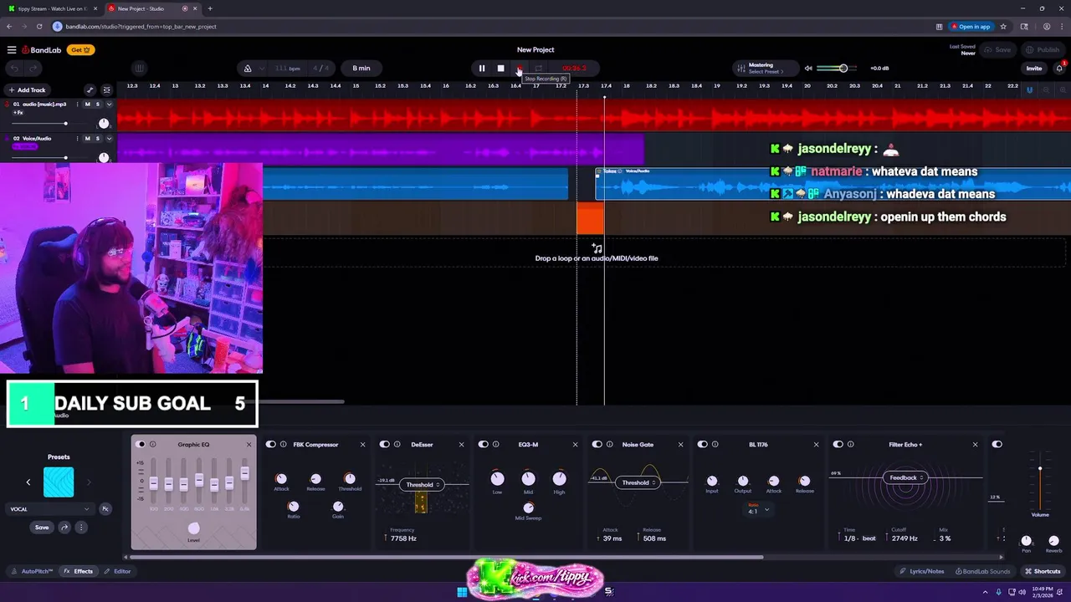Open the DeEsser Threshold parameter selector
Image resolution: width=1071 pixels, height=602 pixels.
point(423,485)
